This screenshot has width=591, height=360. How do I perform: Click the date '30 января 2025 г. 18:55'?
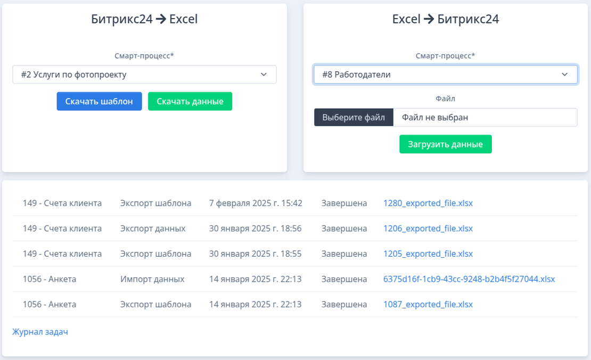[256, 254]
